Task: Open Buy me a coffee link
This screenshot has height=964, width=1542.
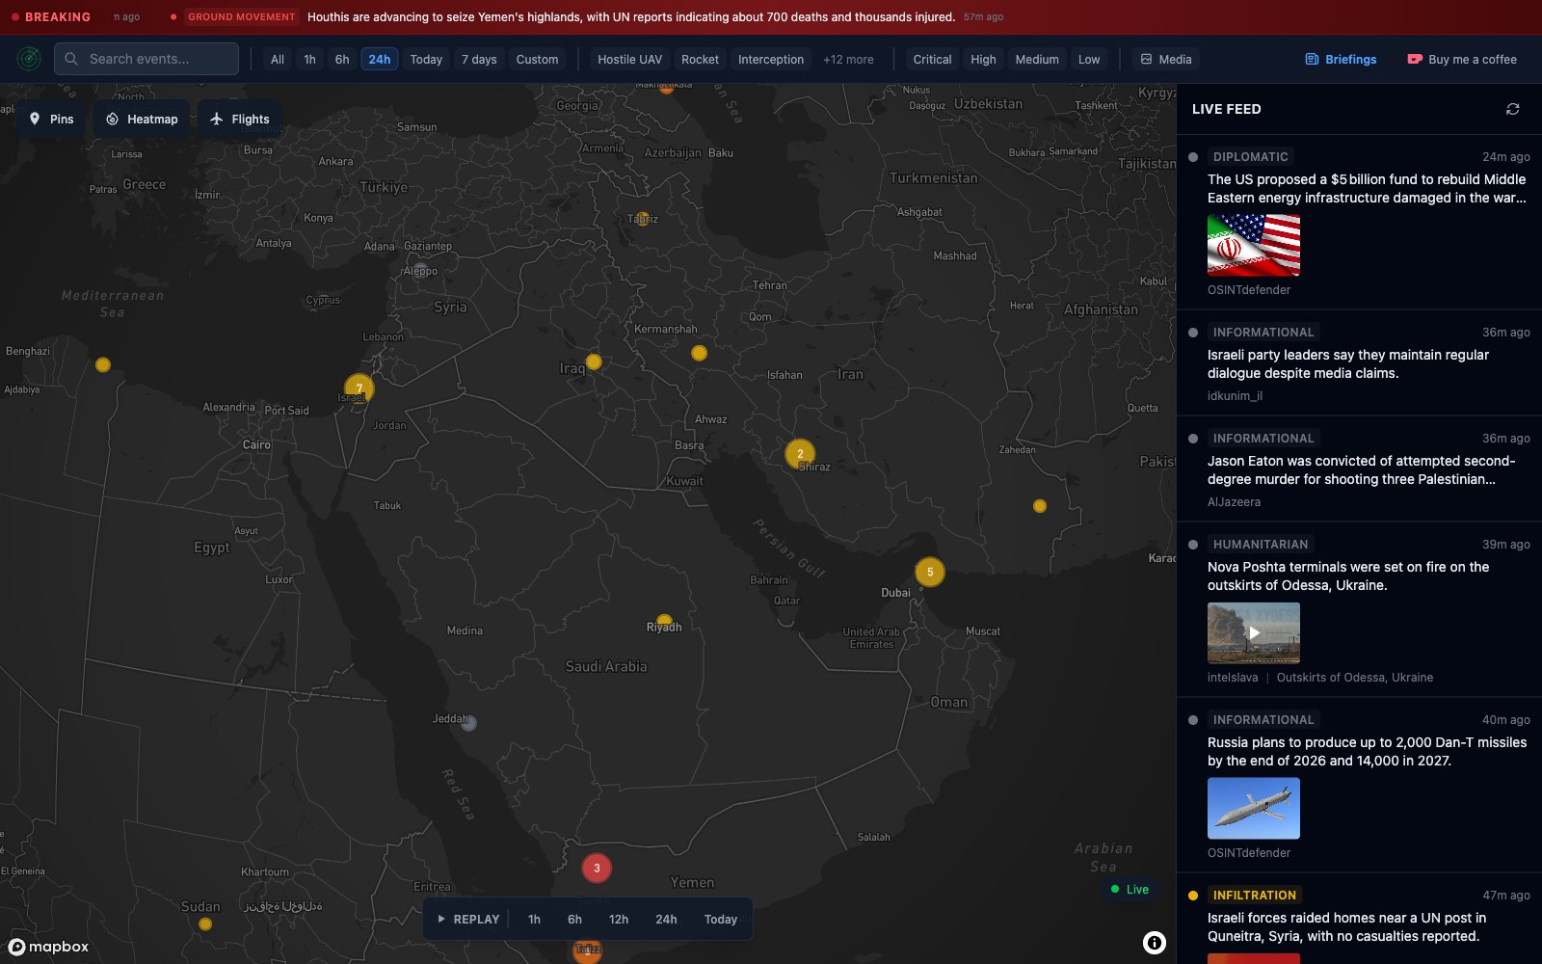Action: (1462, 59)
